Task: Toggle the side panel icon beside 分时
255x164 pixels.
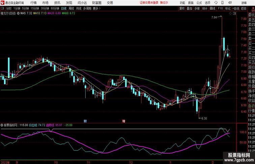Action: 2,8
